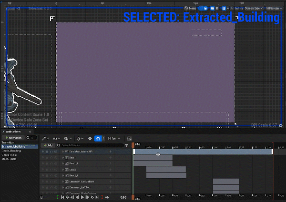
Task: Expand the Gear1_1 track
Action: click(63, 163)
